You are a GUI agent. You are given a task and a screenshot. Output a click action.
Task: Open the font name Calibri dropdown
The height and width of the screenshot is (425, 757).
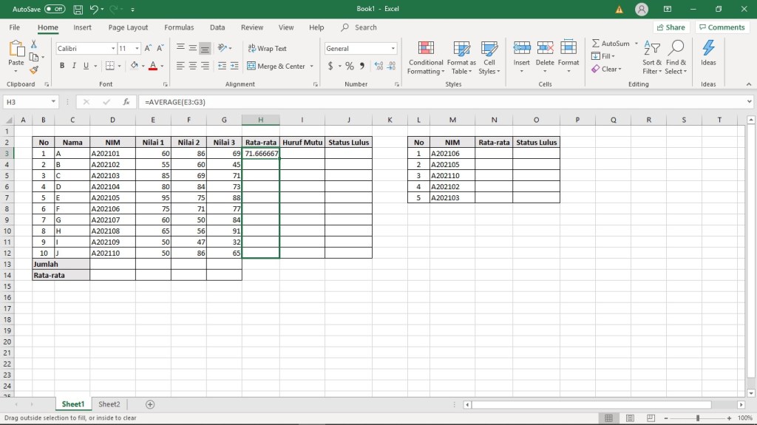pos(113,49)
